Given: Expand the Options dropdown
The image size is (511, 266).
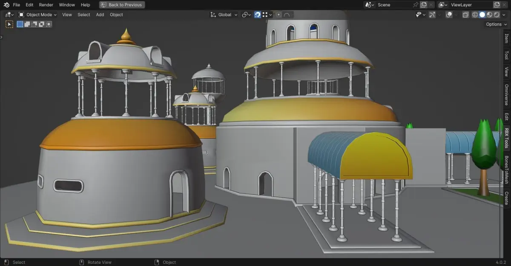Looking at the screenshot, I should (496, 24).
